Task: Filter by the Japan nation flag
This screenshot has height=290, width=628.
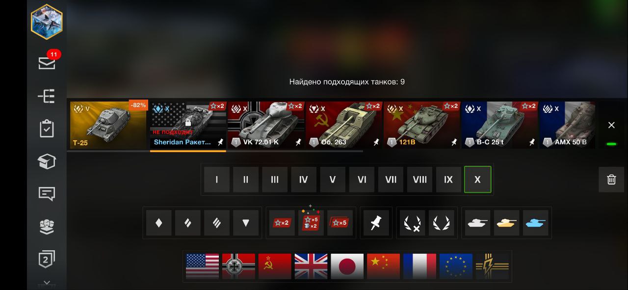Action: click(x=347, y=266)
